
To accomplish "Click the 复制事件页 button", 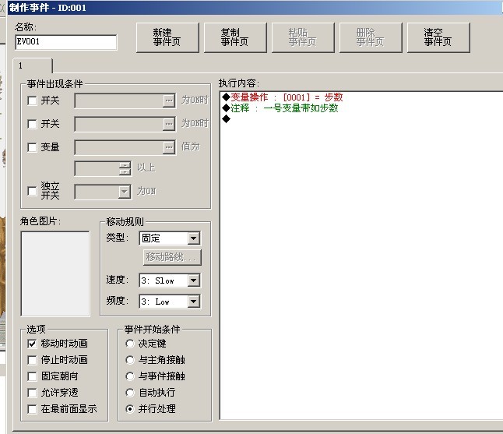I will [235, 37].
